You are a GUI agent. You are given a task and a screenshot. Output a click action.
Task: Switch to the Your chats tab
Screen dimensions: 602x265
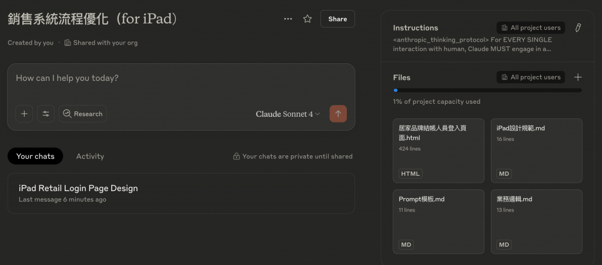pos(35,156)
